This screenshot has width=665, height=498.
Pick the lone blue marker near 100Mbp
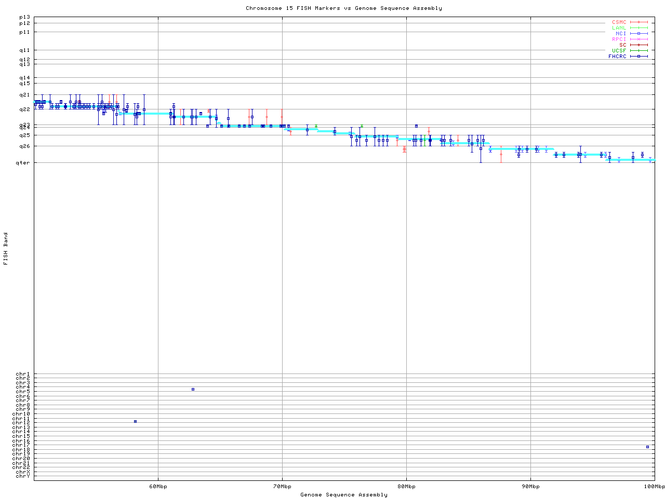click(647, 447)
